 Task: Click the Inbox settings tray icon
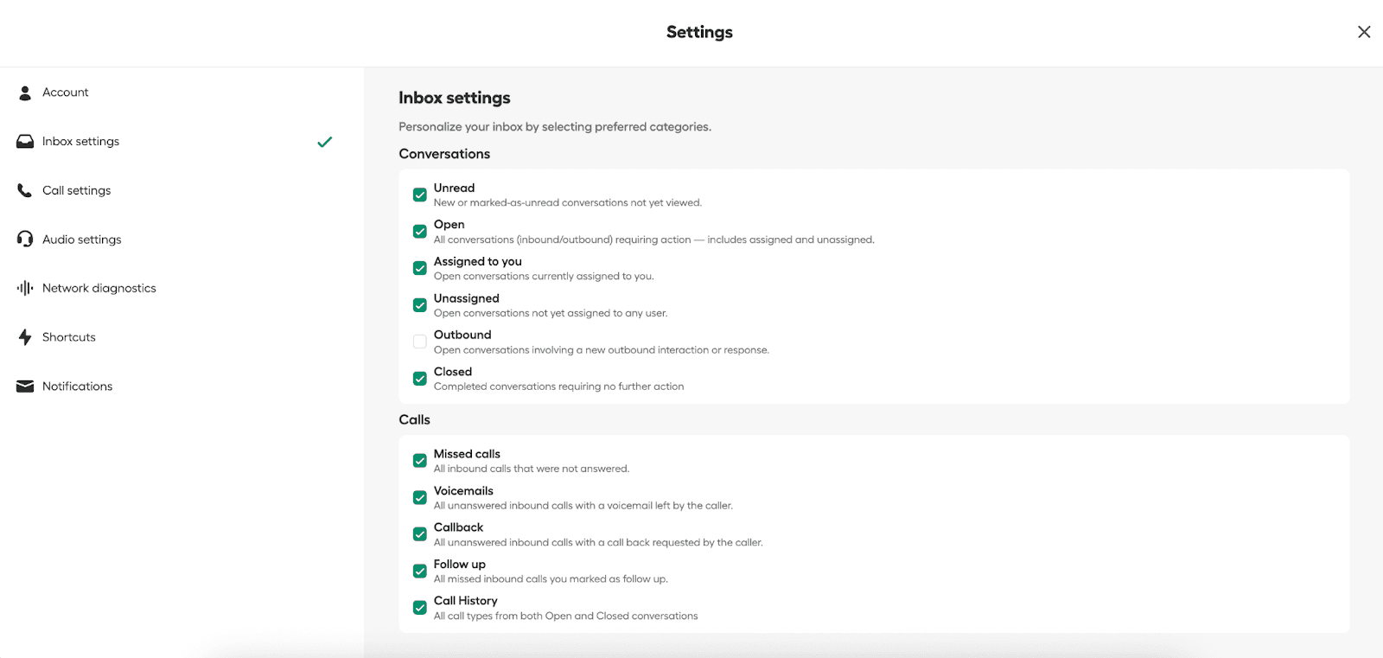25,142
